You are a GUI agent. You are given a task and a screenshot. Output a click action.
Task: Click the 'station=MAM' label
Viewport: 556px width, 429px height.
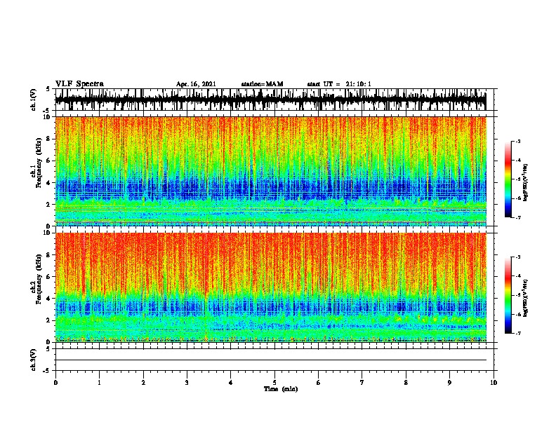262,84
